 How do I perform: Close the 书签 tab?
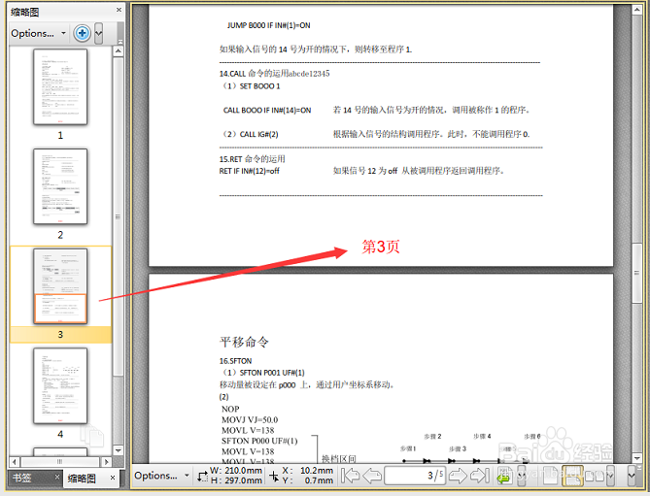(x=57, y=477)
